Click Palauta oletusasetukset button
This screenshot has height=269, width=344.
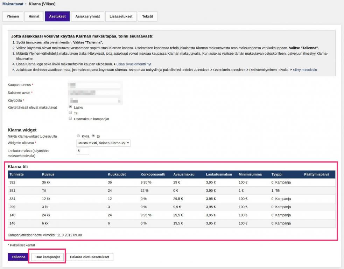[x=90, y=257]
